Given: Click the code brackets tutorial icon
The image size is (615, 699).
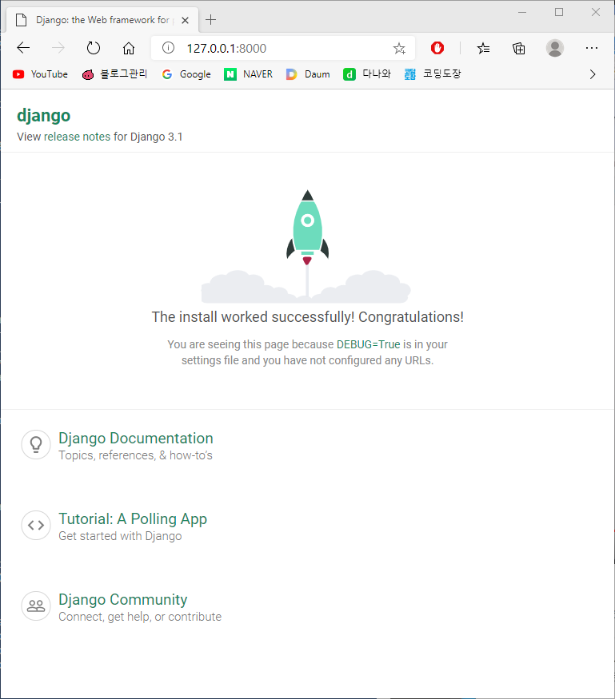Looking at the screenshot, I should coord(36,525).
